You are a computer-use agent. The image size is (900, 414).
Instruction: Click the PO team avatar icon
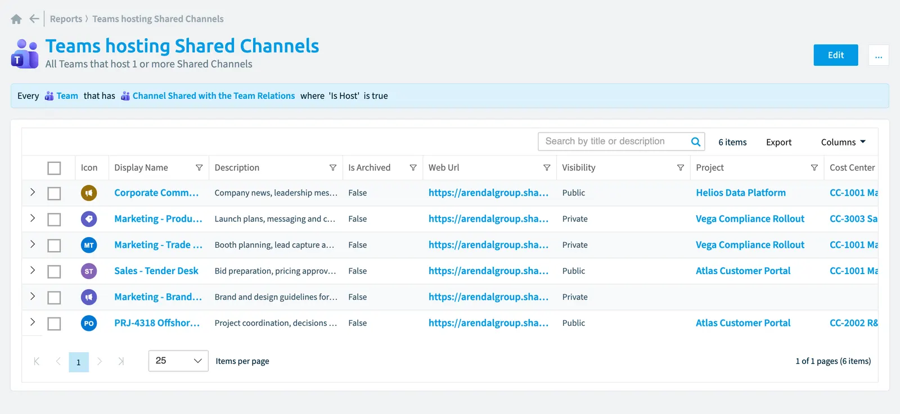click(89, 323)
